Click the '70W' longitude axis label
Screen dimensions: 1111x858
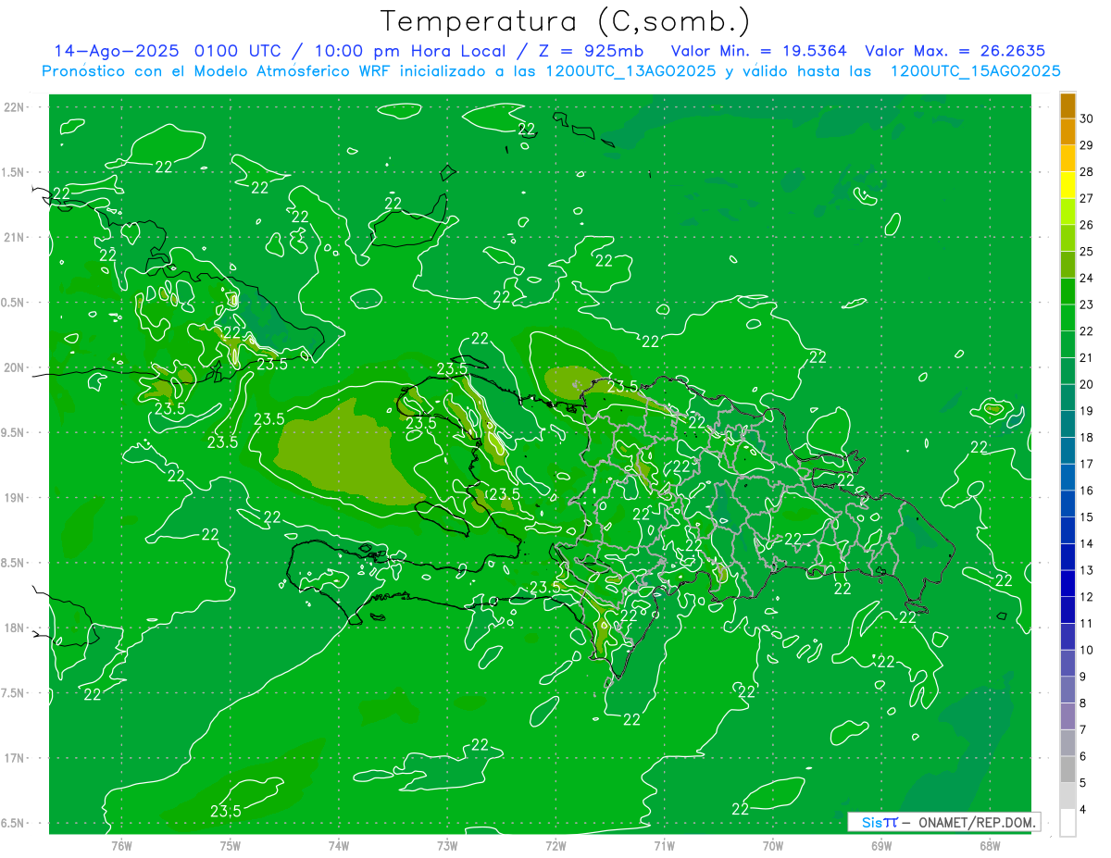coord(773,846)
